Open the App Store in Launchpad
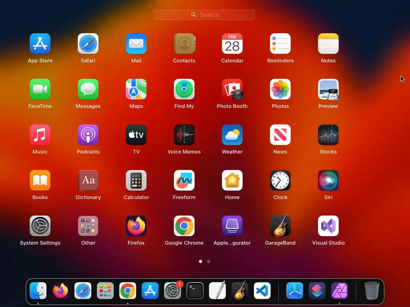Viewport: 410px width, 307px height. tap(40, 44)
